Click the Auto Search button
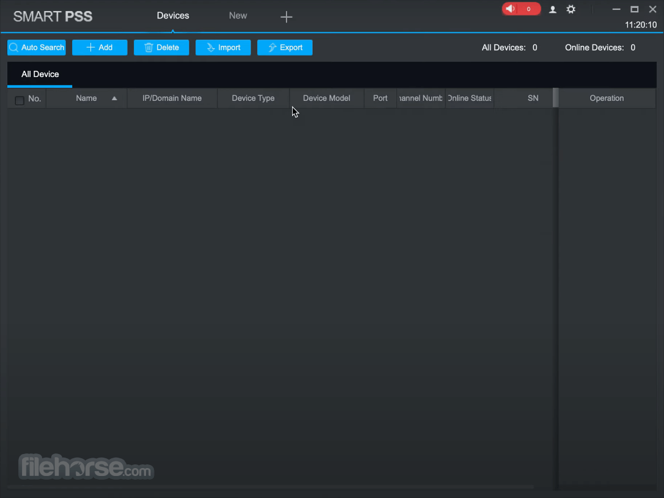 [37, 48]
